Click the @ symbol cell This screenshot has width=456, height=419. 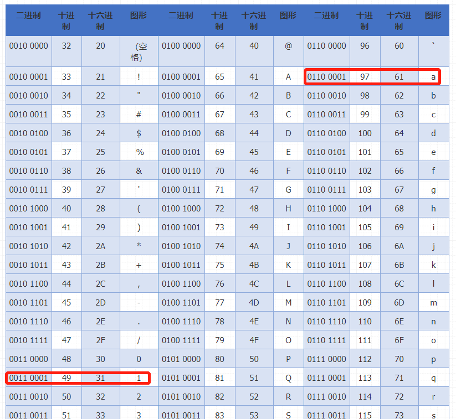(x=288, y=51)
